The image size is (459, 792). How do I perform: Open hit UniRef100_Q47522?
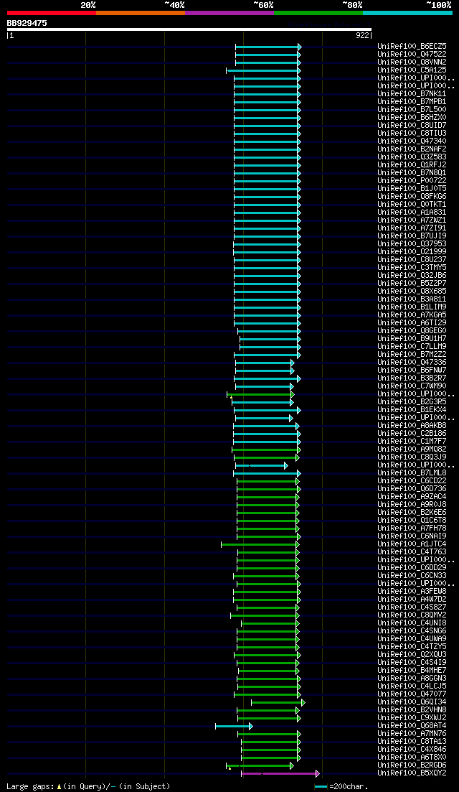[412, 54]
